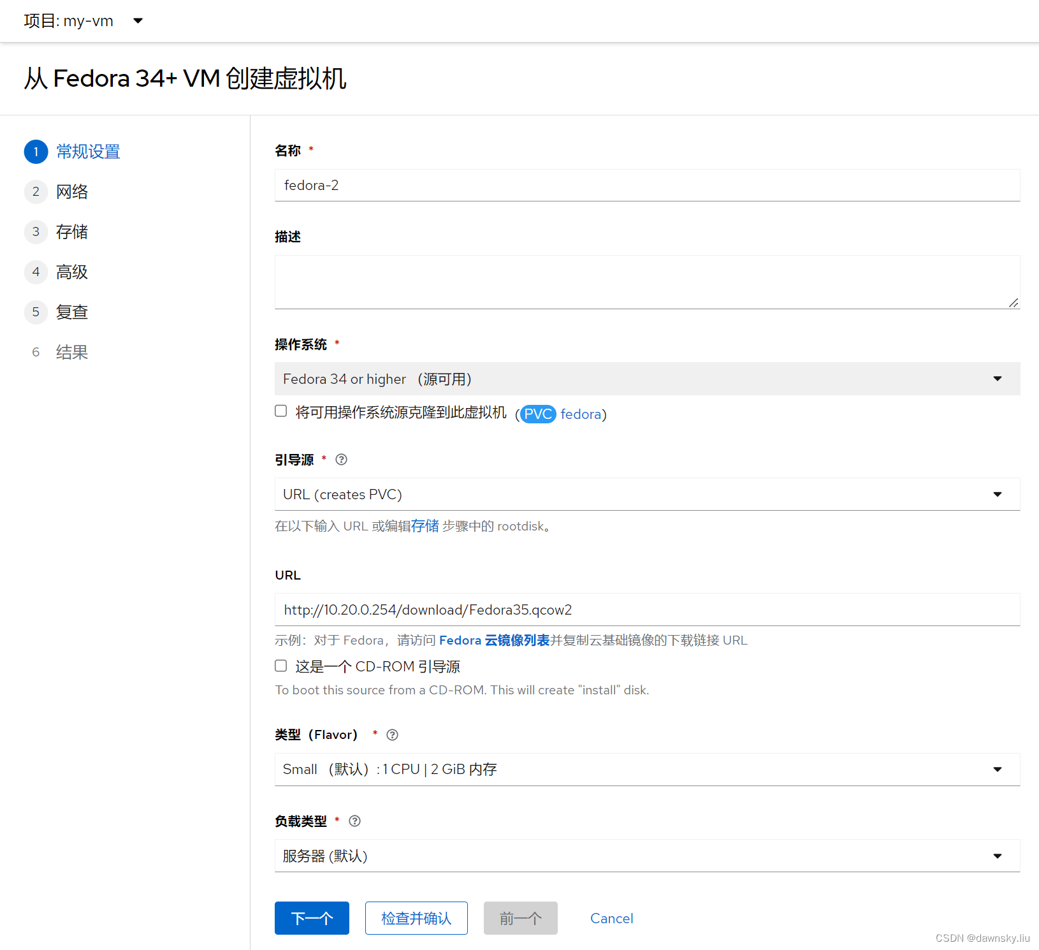This screenshot has height=950, width=1039.
Task: Click the URL input field
Action: point(647,610)
